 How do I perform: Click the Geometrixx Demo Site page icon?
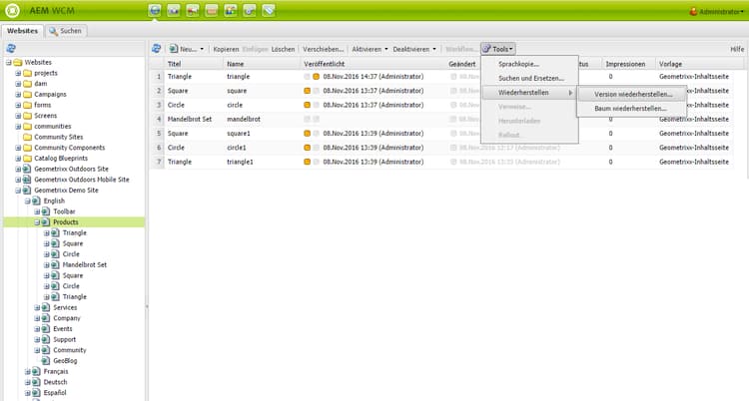pyautogui.click(x=27, y=190)
